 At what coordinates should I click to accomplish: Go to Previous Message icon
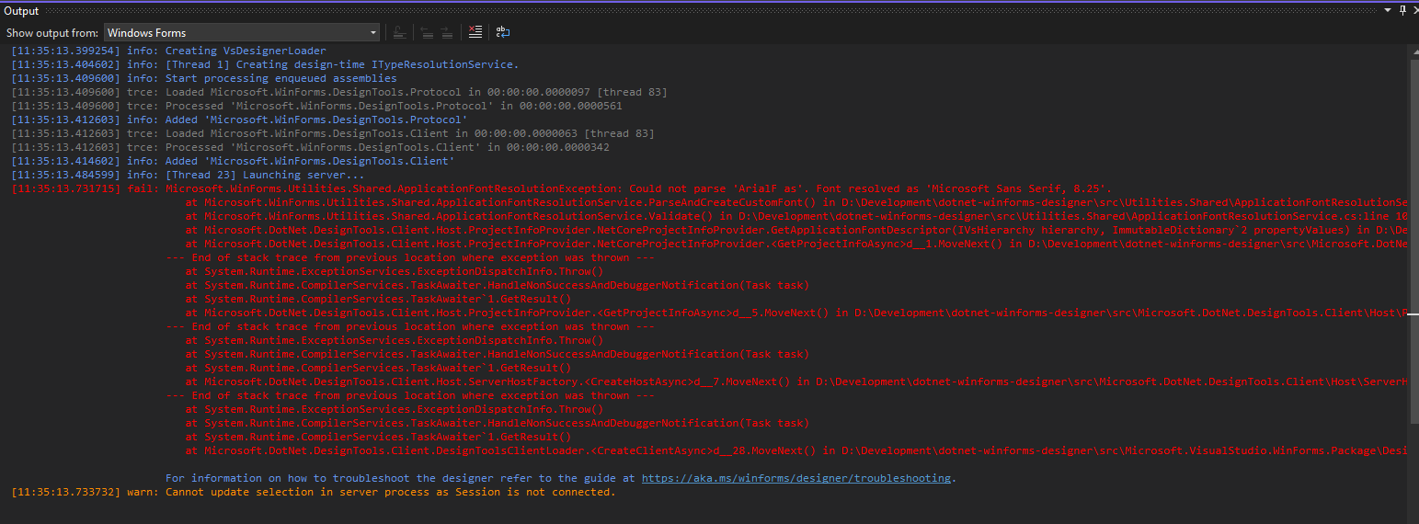click(427, 32)
